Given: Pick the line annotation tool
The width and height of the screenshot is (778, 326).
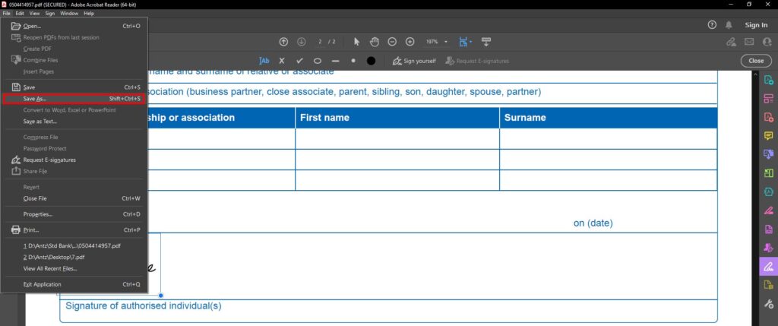Looking at the screenshot, I should [335, 61].
